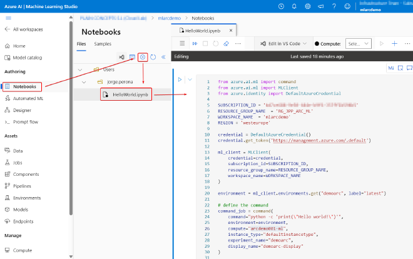This screenshot has height=259, width=413.
Task: Click the 'arcdemo001-ml' compute string in code
Action: pyautogui.click(x=267, y=228)
